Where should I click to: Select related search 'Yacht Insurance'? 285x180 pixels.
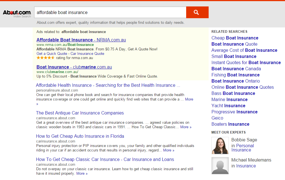pyautogui.click(x=228, y=106)
